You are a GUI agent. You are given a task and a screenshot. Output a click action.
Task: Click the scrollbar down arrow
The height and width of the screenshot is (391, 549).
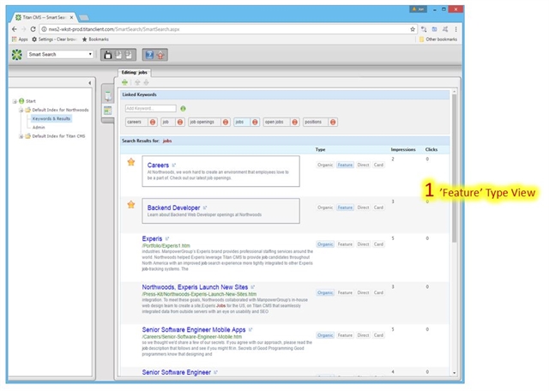pyautogui.click(x=454, y=373)
